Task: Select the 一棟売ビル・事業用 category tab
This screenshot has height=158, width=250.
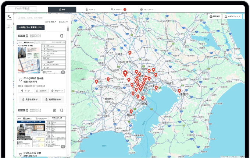Action: [31, 27]
